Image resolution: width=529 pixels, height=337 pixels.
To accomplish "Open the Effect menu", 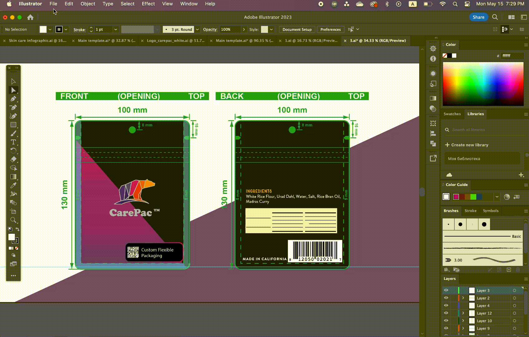I will pyautogui.click(x=148, y=4).
